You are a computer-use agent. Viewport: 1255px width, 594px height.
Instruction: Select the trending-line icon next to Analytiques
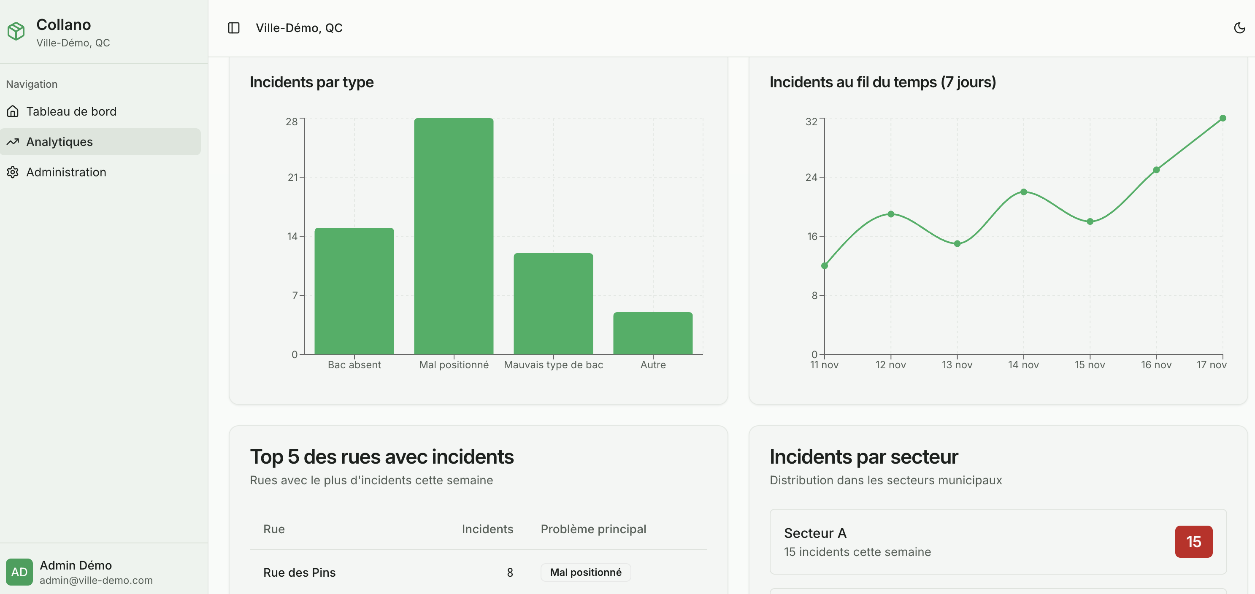tap(13, 142)
